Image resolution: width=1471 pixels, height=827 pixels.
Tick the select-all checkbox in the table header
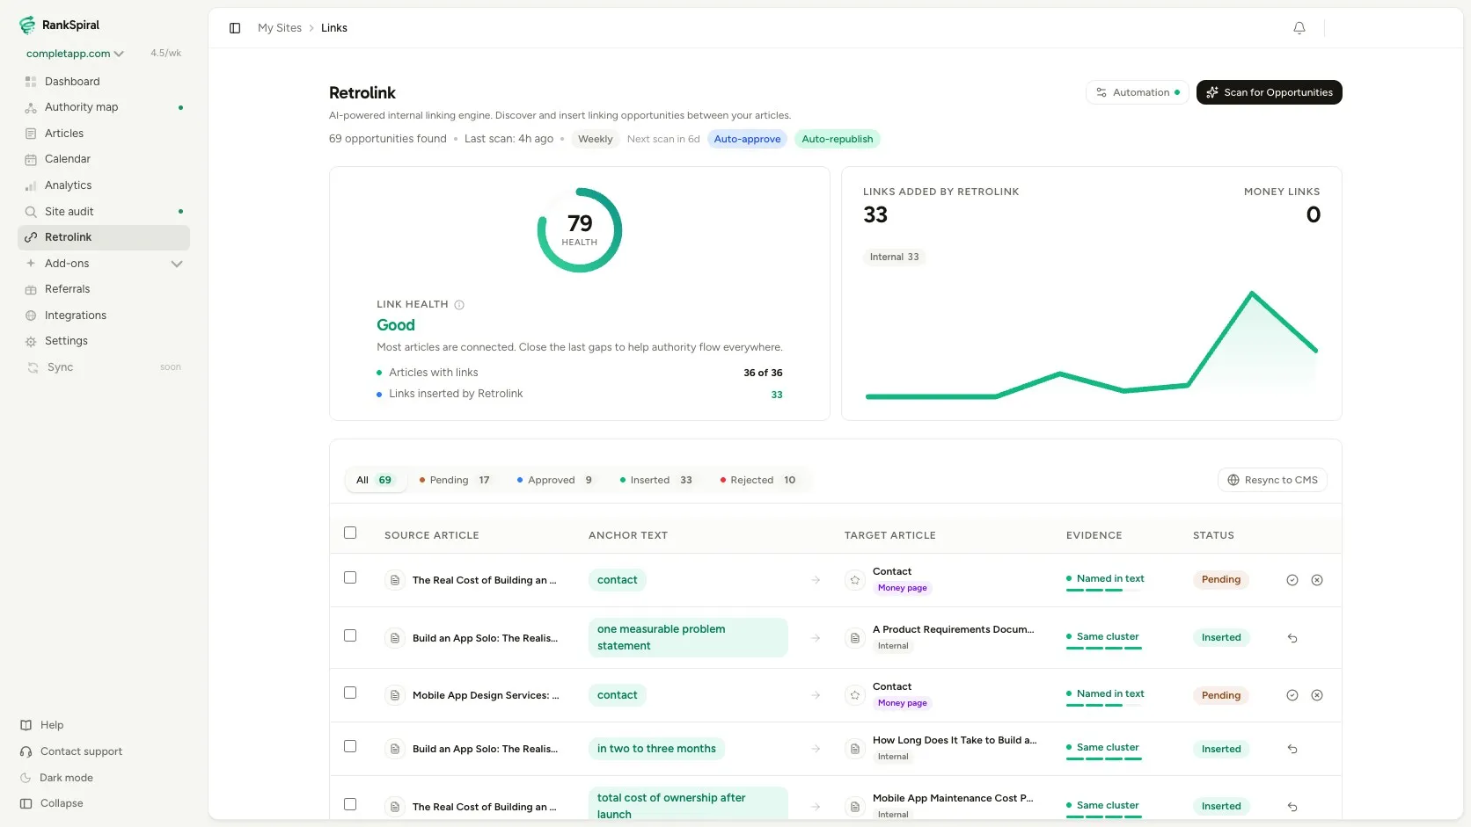click(350, 533)
